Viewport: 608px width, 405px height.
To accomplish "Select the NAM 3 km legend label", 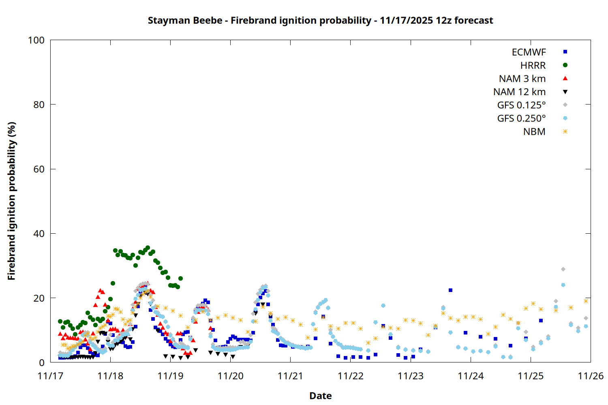I will pyautogui.click(x=522, y=79).
